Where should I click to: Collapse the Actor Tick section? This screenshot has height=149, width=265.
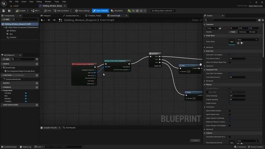(205, 51)
